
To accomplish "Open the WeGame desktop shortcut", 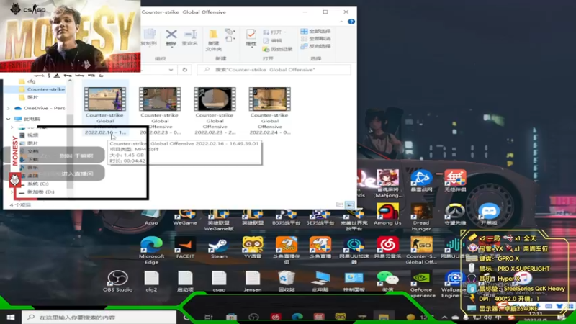I will coord(185,217).
